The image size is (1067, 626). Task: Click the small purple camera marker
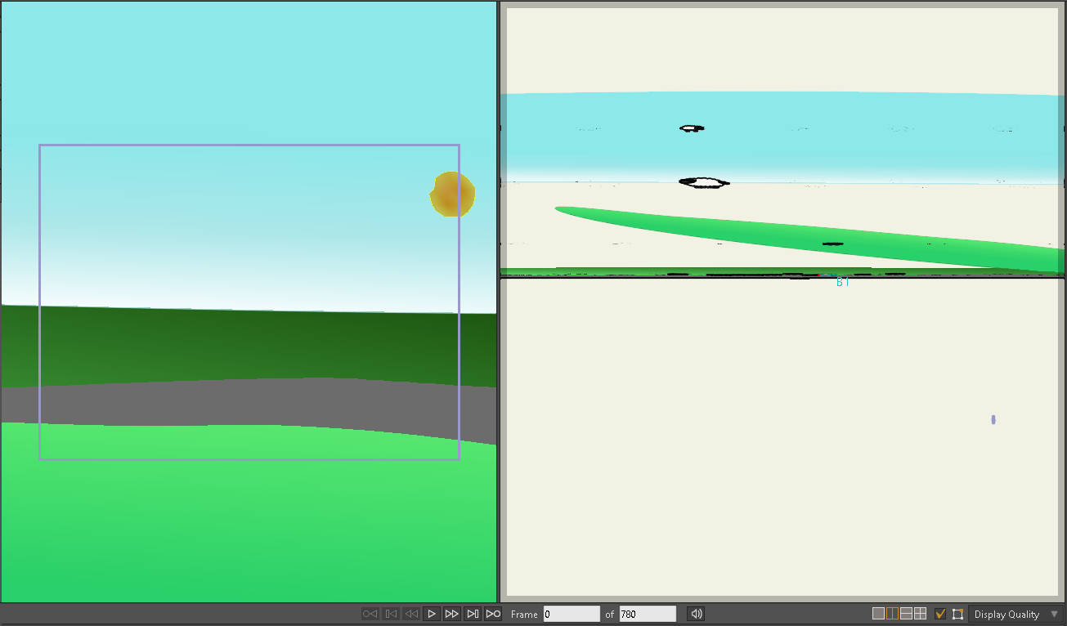click(993, 419)
